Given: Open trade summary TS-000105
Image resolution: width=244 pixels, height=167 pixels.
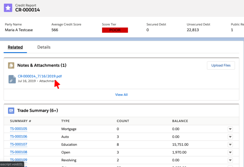Looking at the screenshot, I should 18,129.
